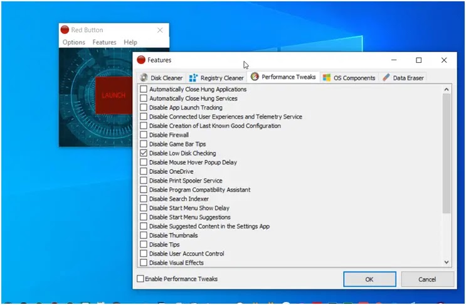Check Disable Game Bar Tips

[x=144, y=144]
